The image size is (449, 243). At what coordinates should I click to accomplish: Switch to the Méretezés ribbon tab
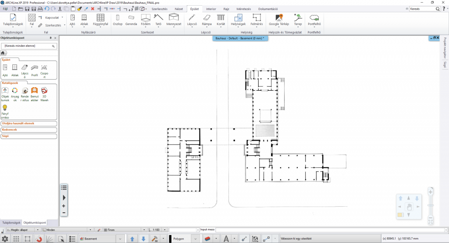pos(244,9)
